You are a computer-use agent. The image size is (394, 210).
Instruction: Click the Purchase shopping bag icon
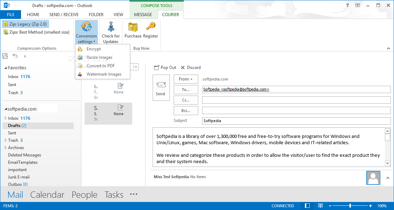point(133,27)
